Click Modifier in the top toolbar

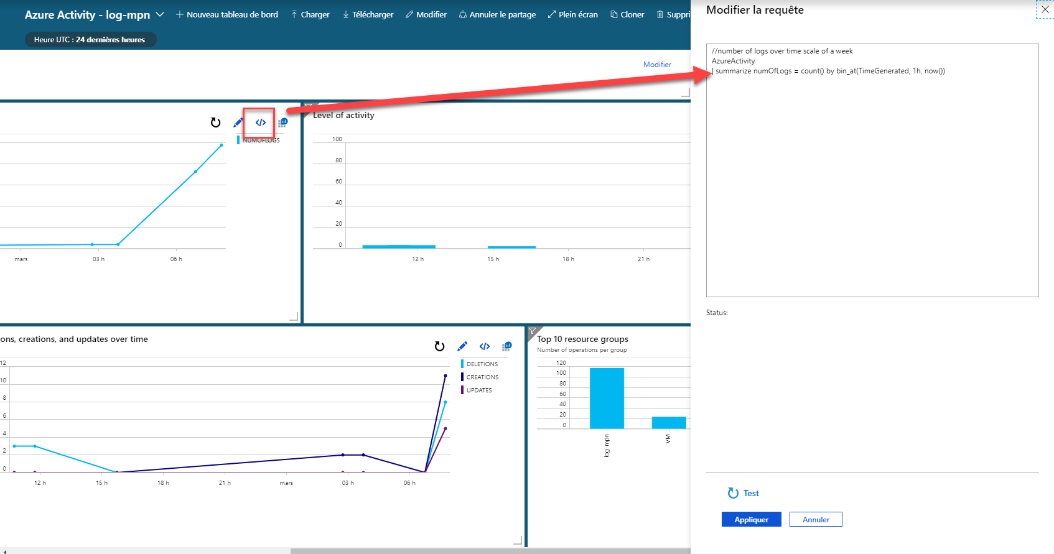(426, 14)
